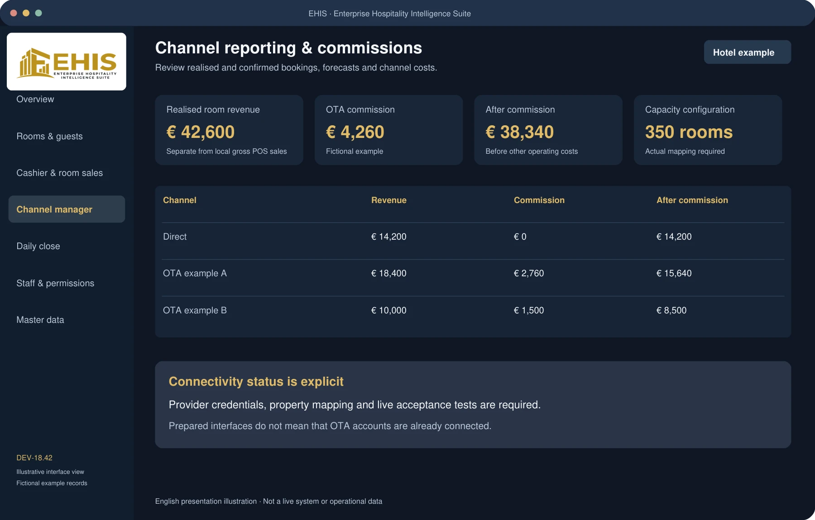Click the € 18,400 revenue cell
This screenshot has width=815, height=520.
pyautogui.click(x=389, y=273)
